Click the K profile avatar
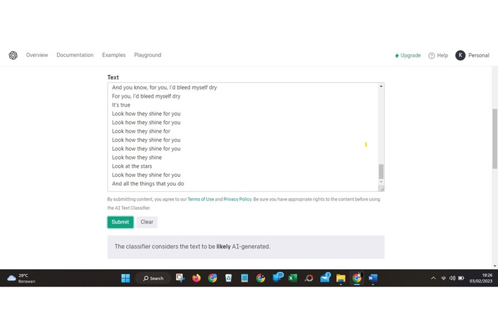Viewport: 498px width, 332px height. (x=460, y=55)
